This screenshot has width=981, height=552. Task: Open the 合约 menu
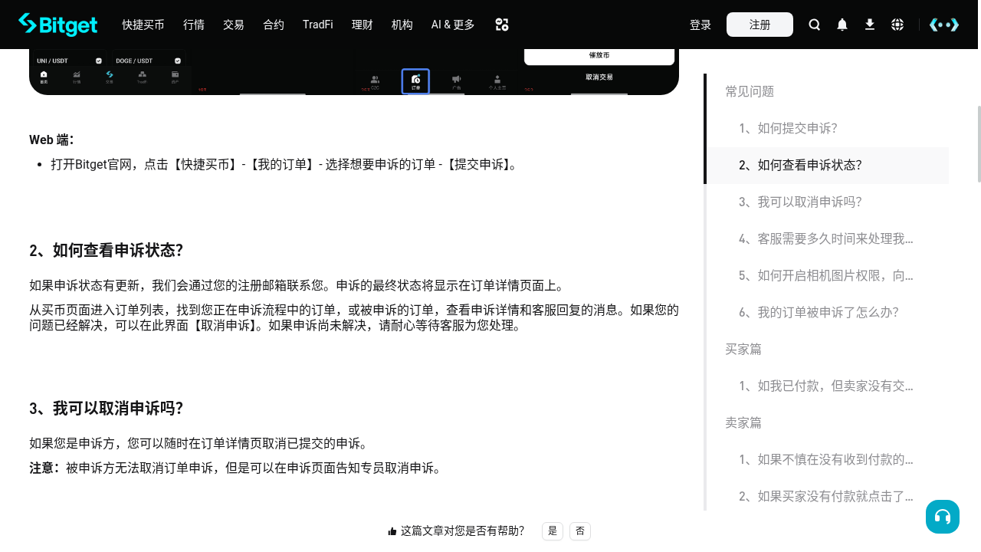click(274, 25)
